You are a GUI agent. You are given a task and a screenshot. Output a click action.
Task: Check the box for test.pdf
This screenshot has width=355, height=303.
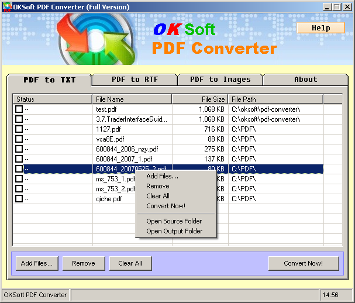(19, 109)
